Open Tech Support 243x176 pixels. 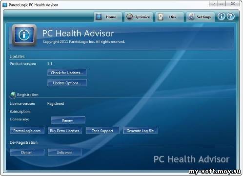(x=102, y=131)
